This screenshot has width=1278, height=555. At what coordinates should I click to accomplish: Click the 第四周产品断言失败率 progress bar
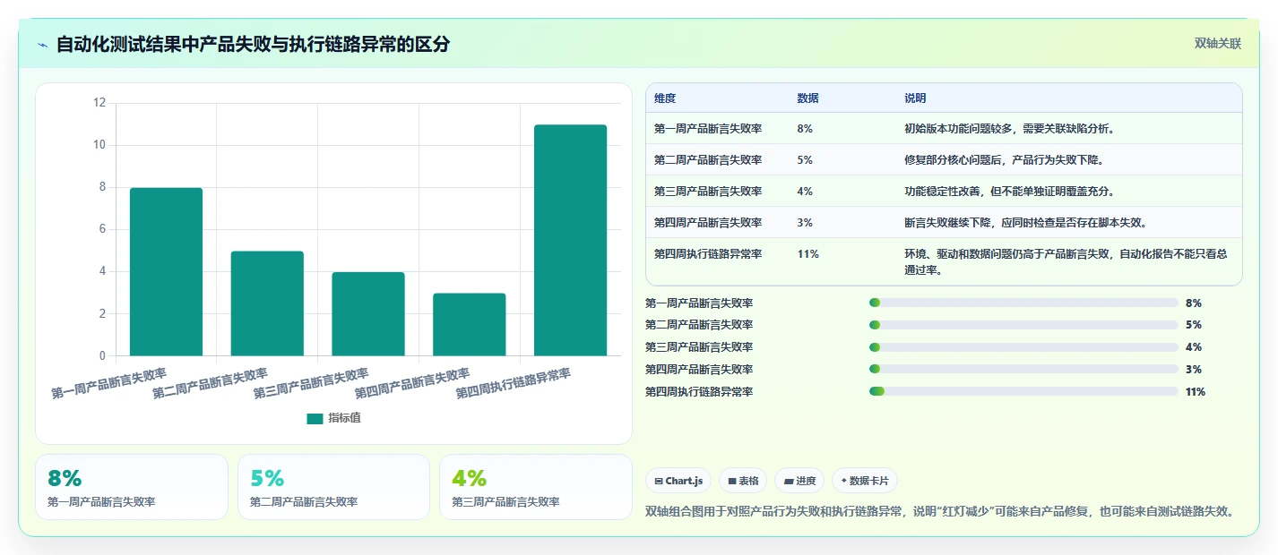click(1023, 369)
